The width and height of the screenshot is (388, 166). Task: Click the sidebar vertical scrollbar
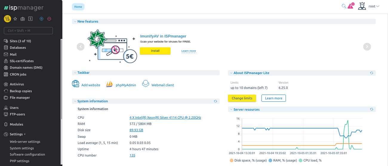(61, 79)
